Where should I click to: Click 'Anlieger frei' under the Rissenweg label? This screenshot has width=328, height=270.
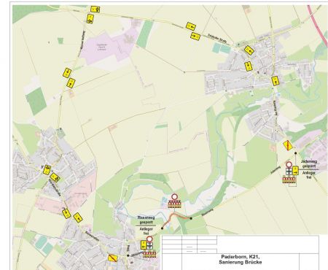tap(146, 231)
